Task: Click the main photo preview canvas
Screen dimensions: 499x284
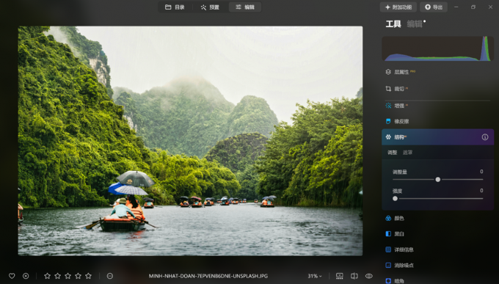Action: [x=190, y=141]
